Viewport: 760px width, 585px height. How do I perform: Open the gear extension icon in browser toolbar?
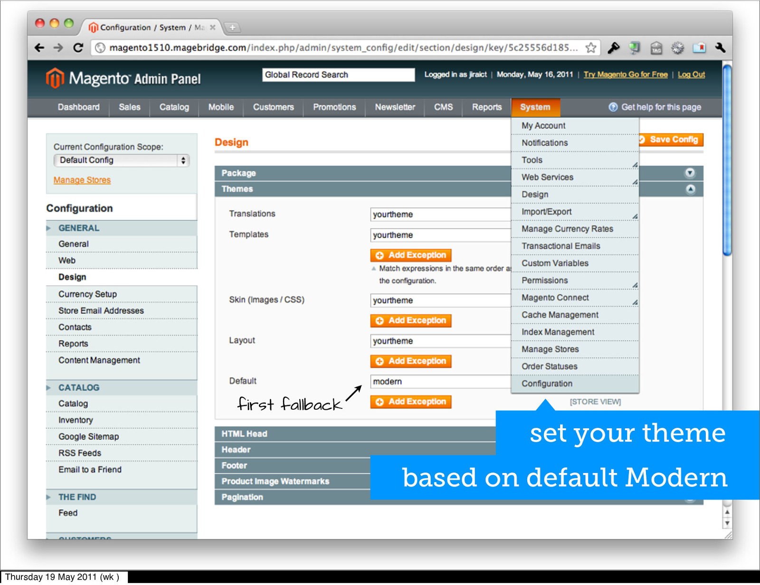coord(677,47)
